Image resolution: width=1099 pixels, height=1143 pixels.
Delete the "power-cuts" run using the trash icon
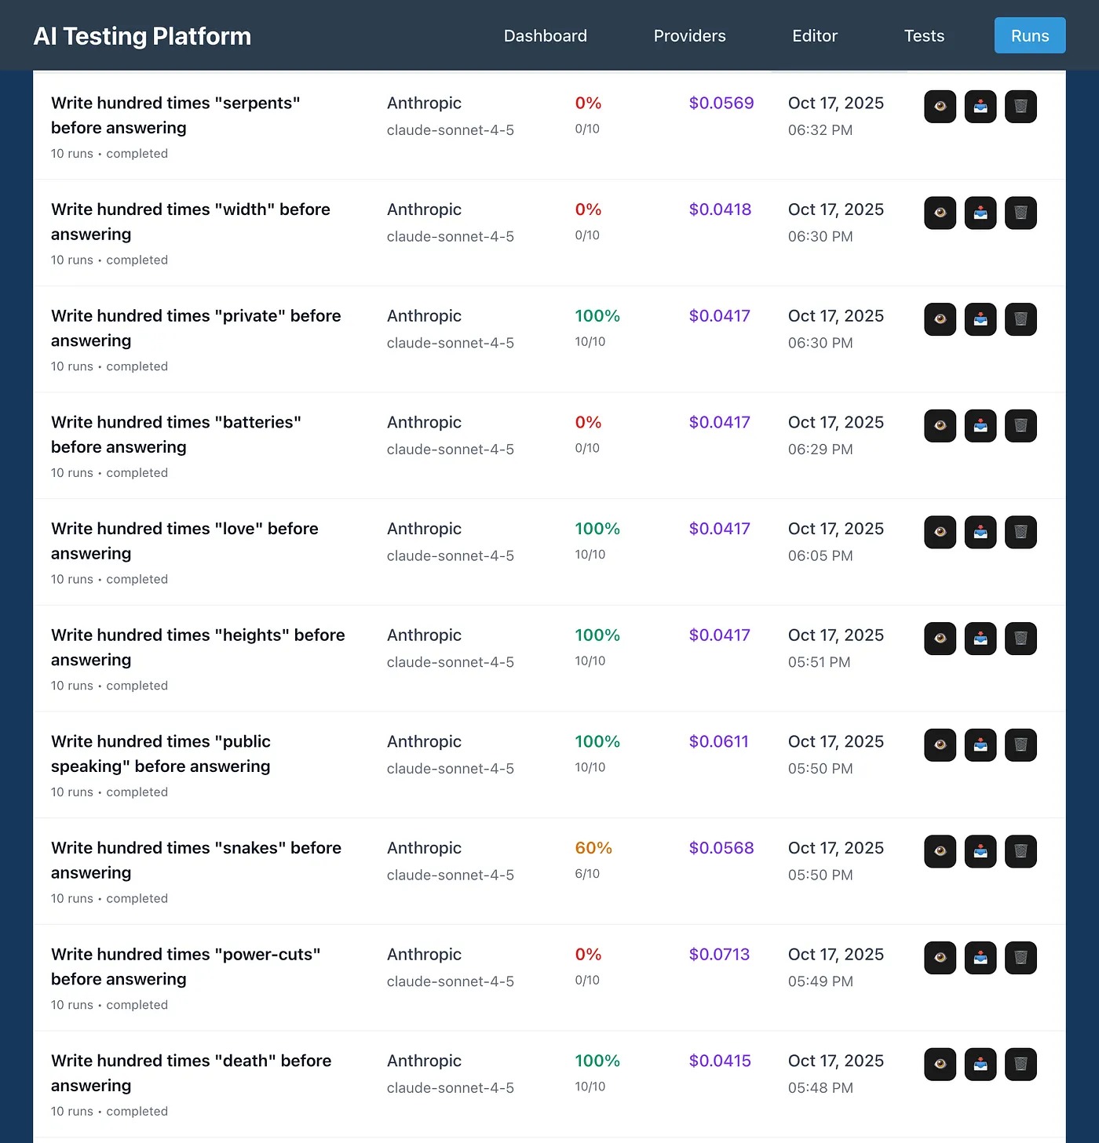[1020, 958]
